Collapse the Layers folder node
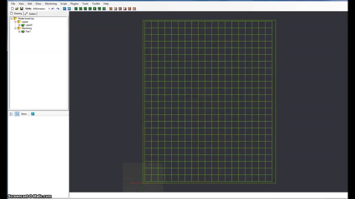This screenshot has height=199, width=355. (16, 22)
